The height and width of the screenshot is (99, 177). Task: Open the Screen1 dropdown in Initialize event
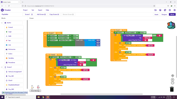(52, 33)
